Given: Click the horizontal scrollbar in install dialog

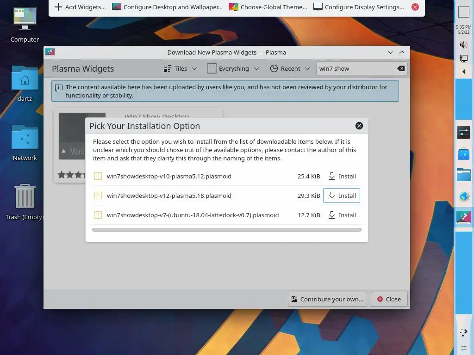Looking at the screenshot, I should 227,230.
